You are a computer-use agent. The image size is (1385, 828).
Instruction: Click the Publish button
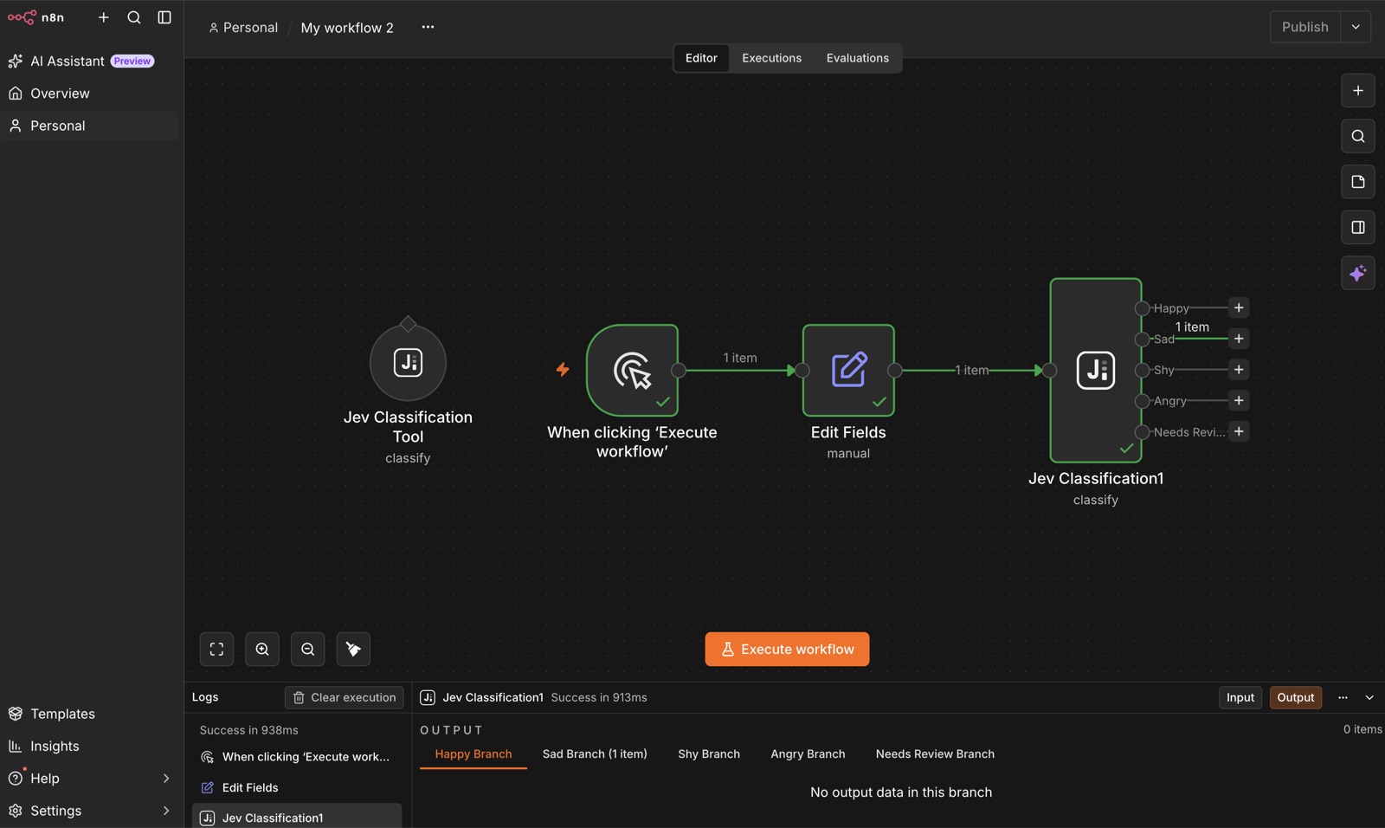(x=1305, y=27)
